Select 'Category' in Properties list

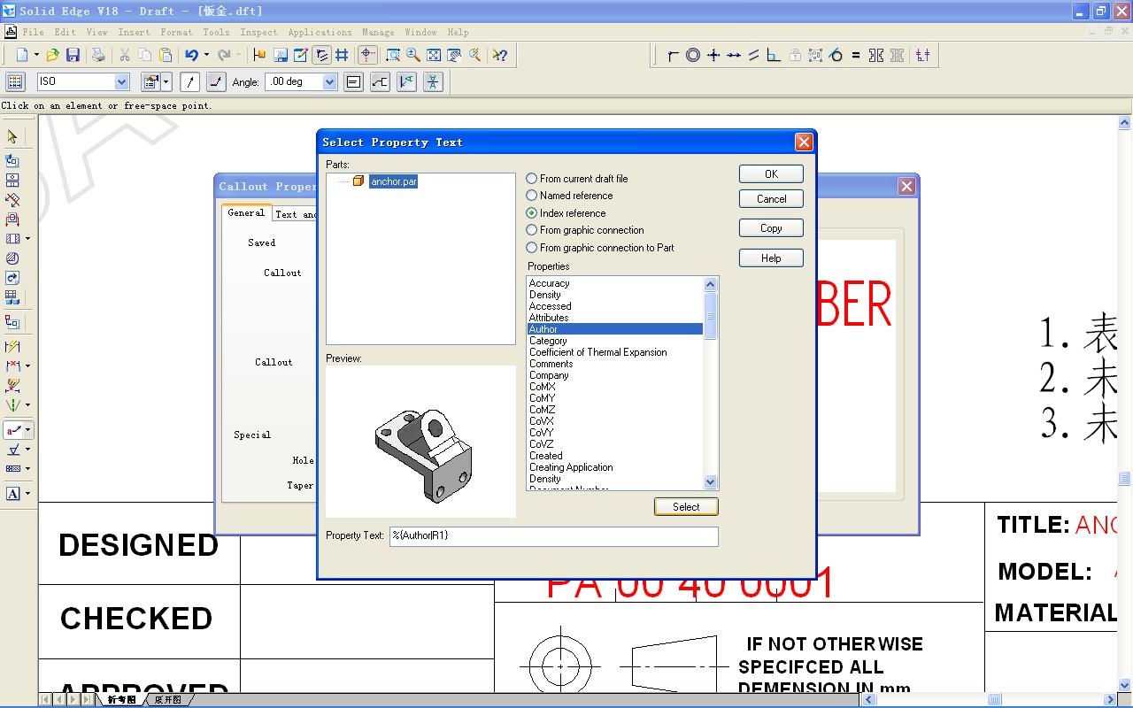tap(614, 341)
